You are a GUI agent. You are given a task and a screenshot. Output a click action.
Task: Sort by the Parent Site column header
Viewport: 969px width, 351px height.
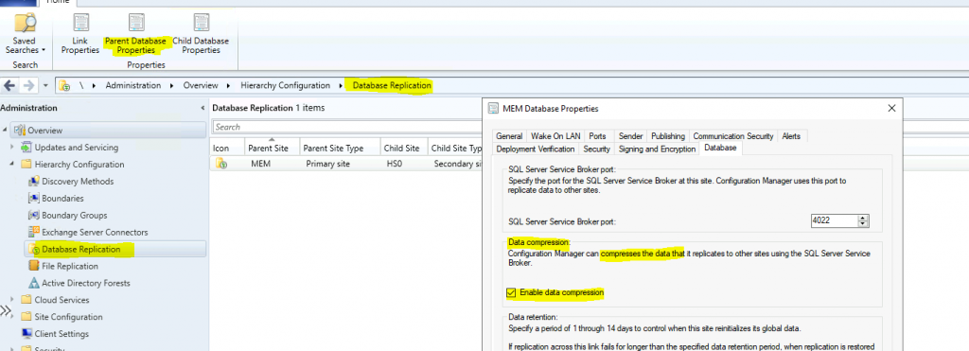(272, 149)
